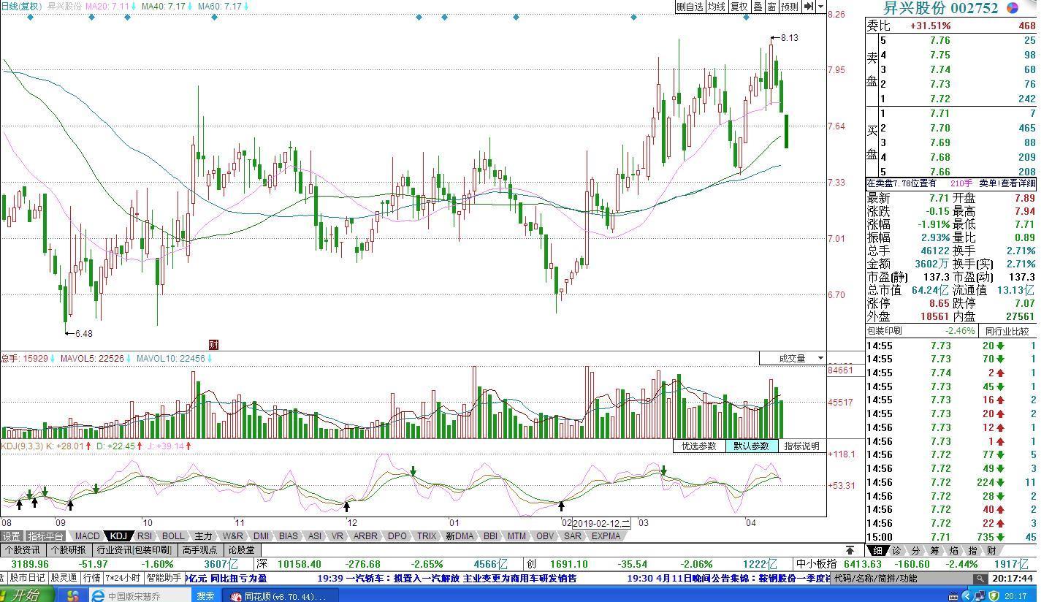Screen dimensions: 1052x602
Task: Open the 个股资讯 tab
Action: 23,550
